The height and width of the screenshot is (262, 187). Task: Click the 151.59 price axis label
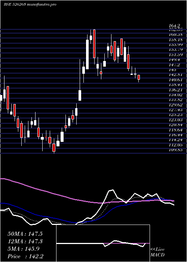(x=175, y=55)
